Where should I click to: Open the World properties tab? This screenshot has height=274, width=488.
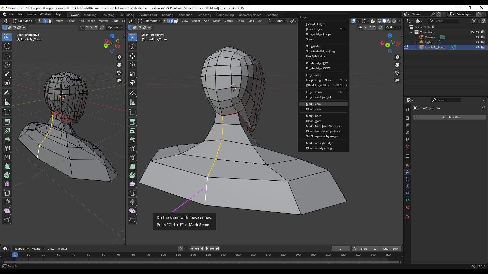(407, 147)
